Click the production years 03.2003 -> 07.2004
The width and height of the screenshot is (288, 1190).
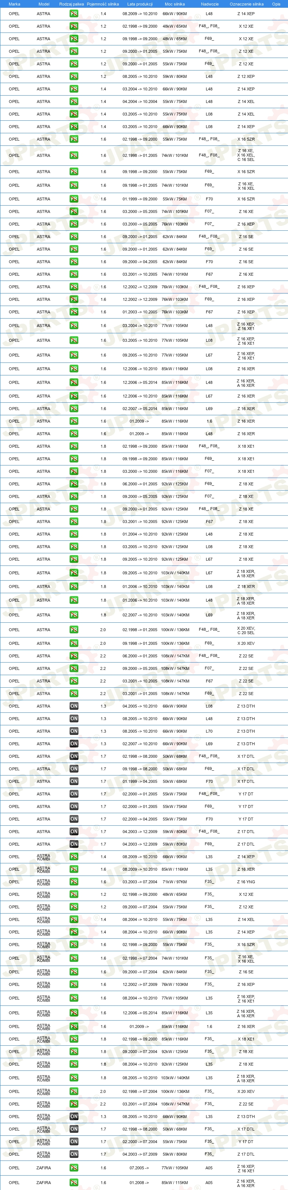click(x=140, y=881)
